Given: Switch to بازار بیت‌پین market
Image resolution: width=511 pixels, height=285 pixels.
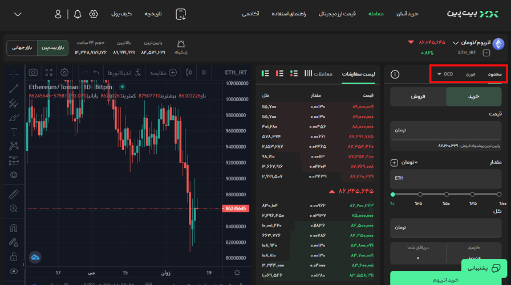Looking at the screenshot, I should [53, 48].
